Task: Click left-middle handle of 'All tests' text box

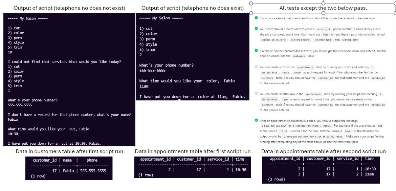Action: tap(251, 13)
